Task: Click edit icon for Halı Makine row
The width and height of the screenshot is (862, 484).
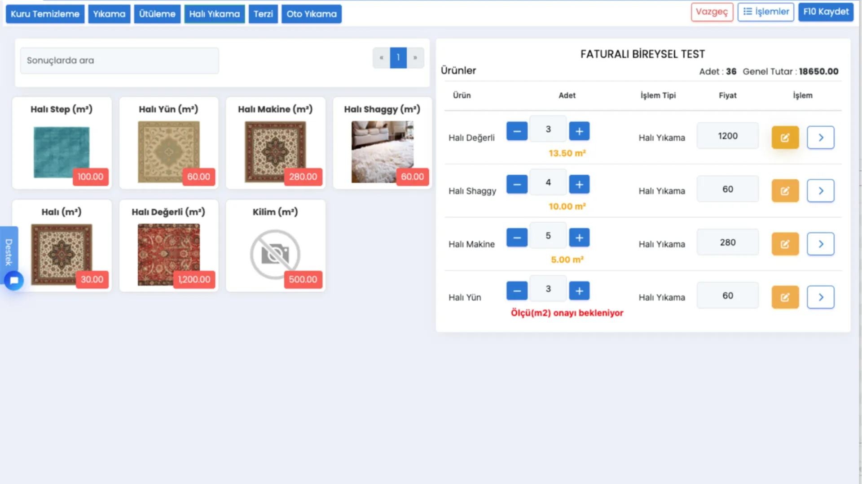Action: point(785,244)
